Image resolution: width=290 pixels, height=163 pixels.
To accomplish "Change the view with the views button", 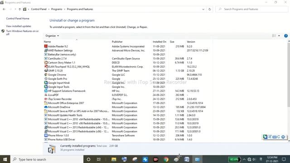I will 274,36.
